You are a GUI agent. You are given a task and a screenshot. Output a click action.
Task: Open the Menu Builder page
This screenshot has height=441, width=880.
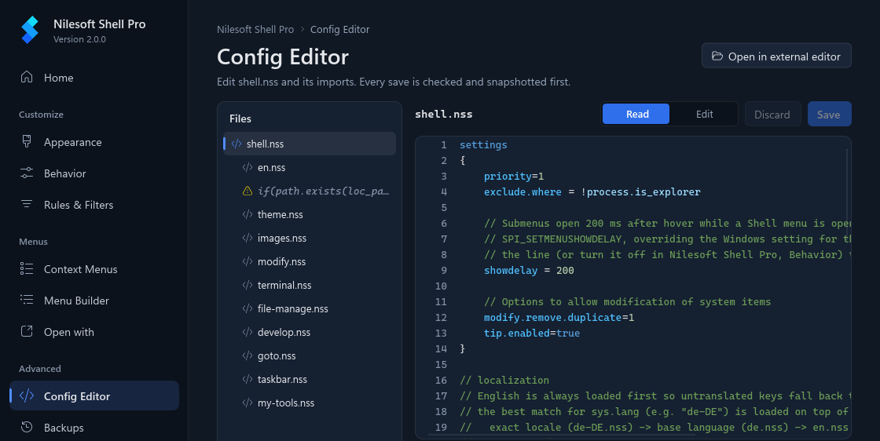[94, 301]
